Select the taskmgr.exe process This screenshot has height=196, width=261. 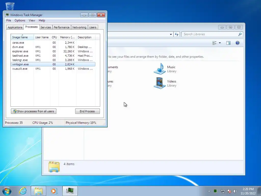click(x=53, y=60)
